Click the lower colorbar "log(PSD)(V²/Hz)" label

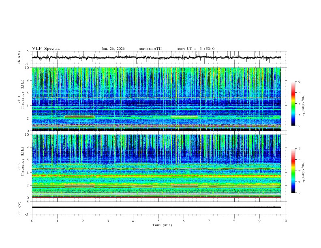coord(304,172)
